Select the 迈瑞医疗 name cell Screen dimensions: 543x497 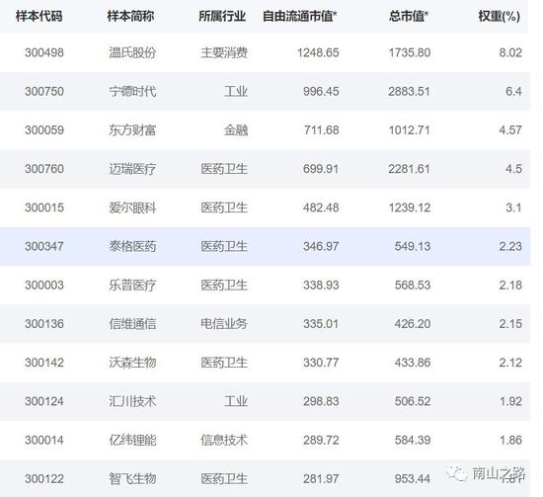(x=132, y=169)
